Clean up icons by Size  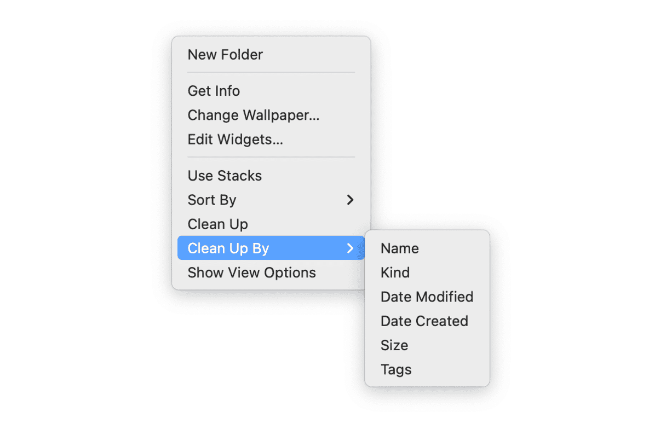click(x=394, y=345)
